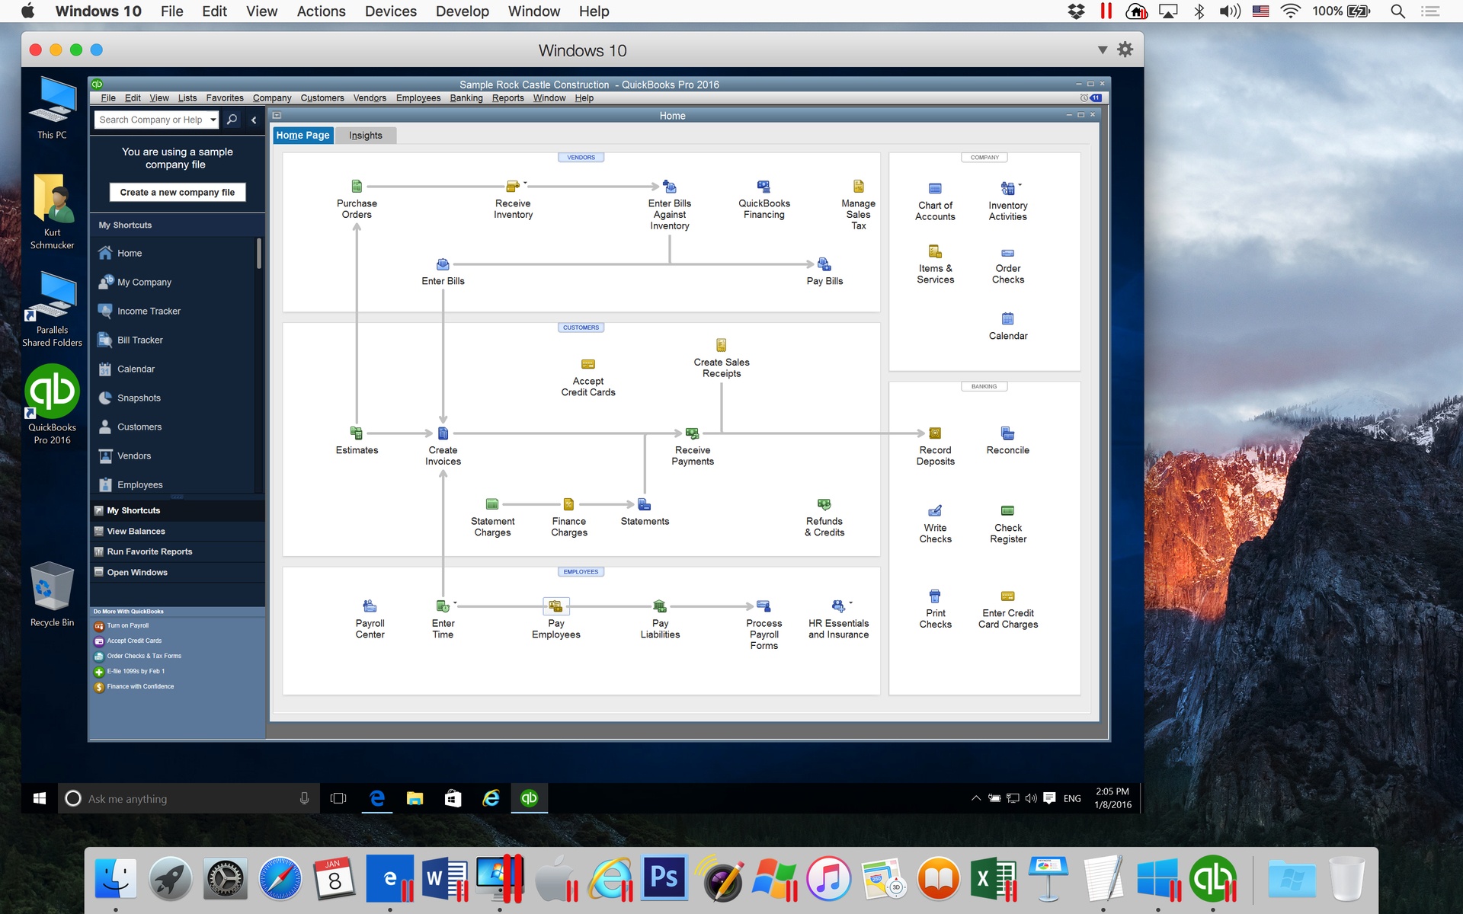Image resolution: width=1463 pixels, height=914 pixels.
Task: Open the Banking menu
Action: pyautogui.click(x=466, y=98)
